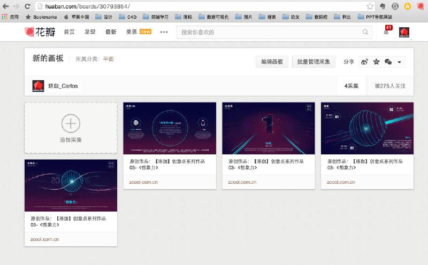Expand the more share options arrow
Viewport: 428px width, 265px height.
tap(399, 62)
